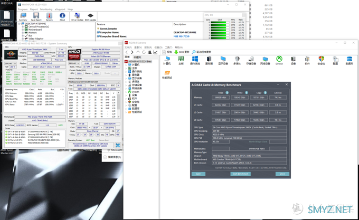Open the 配置 (Config) category icon
The image size is (359, 220).
pyautogui.click(x=335, y=60)
